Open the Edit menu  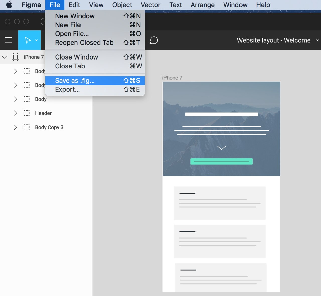click(74, 5)
